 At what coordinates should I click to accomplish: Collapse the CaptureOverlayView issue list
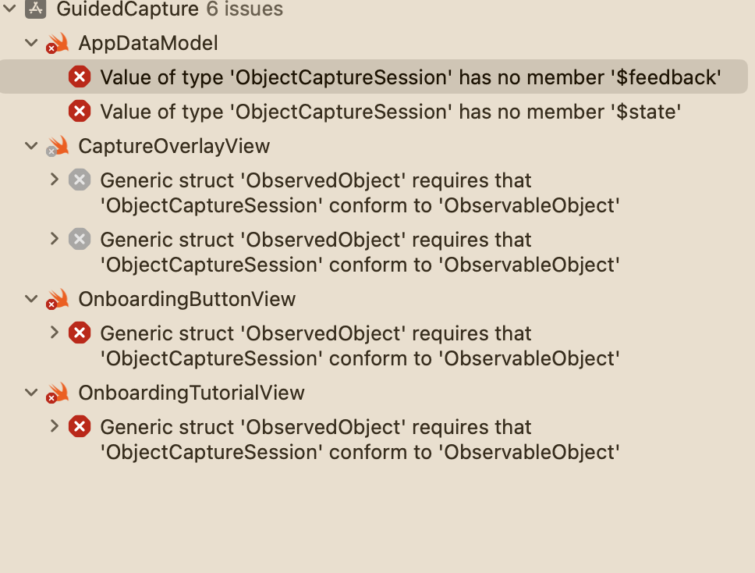(31, 145)
